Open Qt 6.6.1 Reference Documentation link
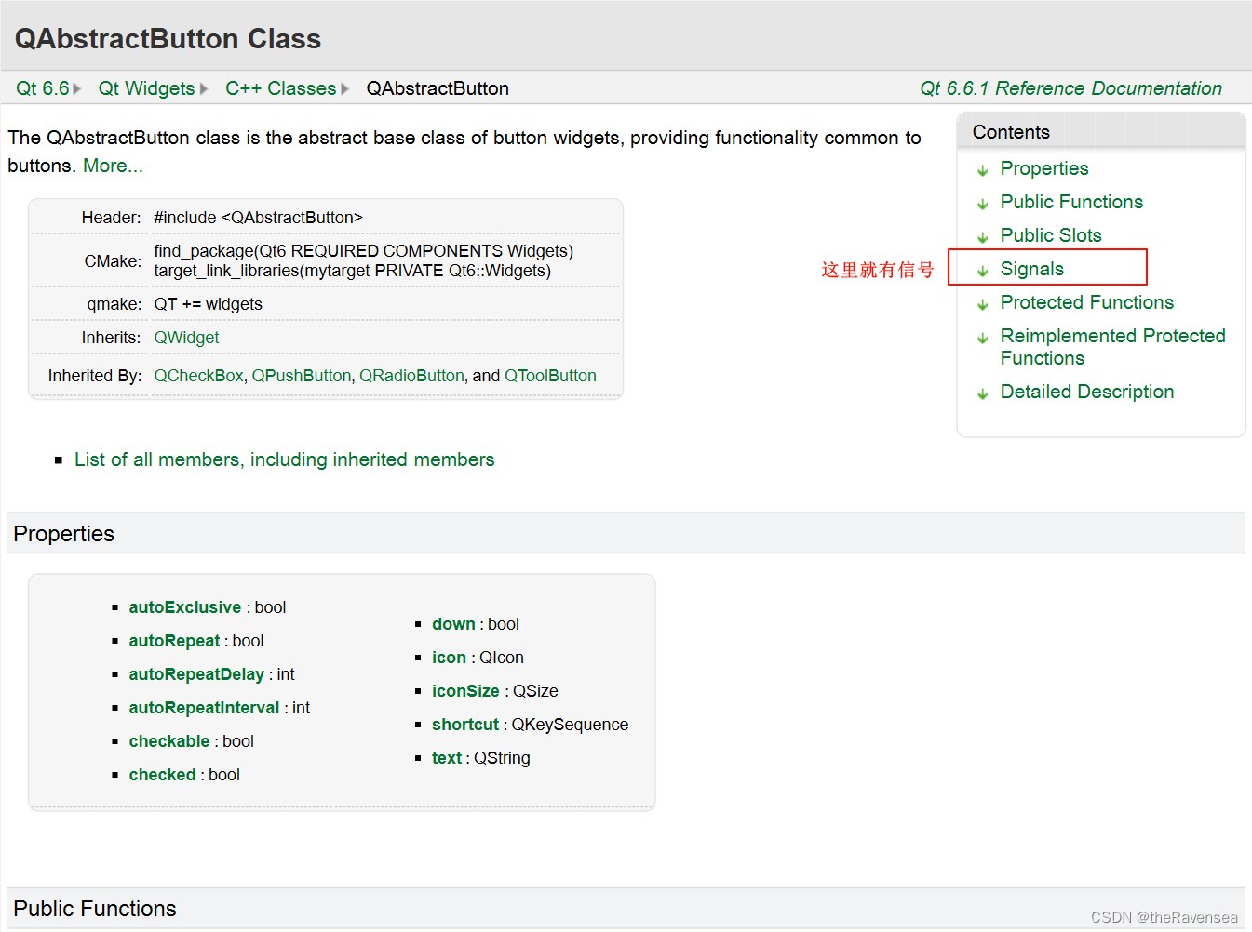This screenshot has width=1252, height=932. click(1070, 88)
